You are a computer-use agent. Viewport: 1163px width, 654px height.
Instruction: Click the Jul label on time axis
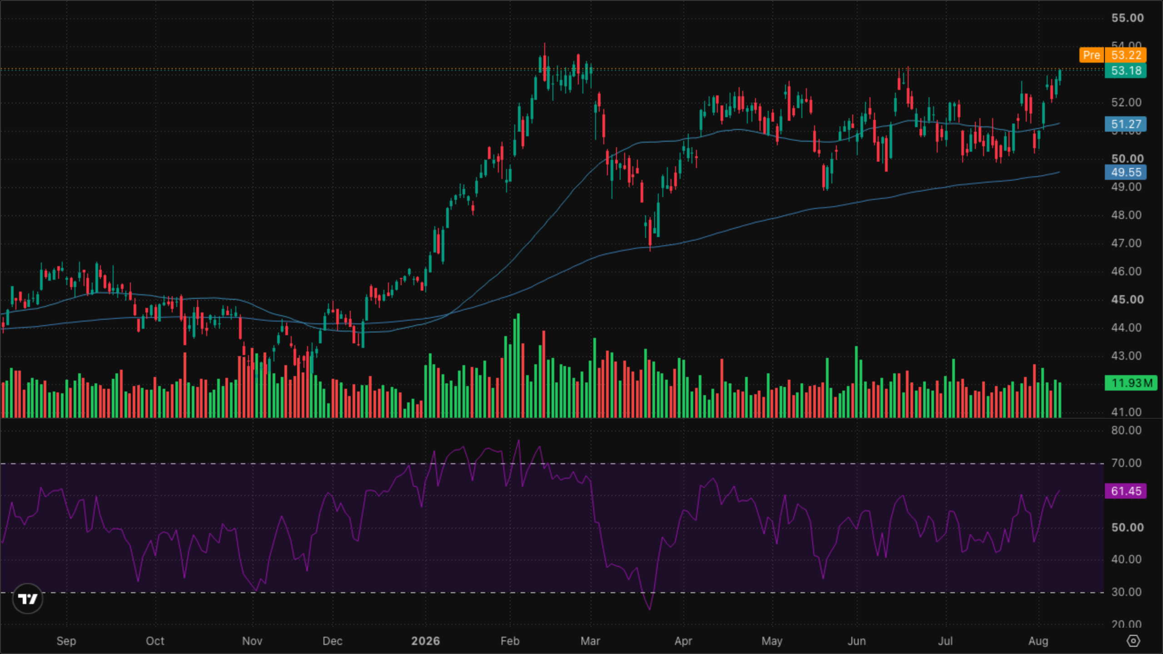[945, 641]
